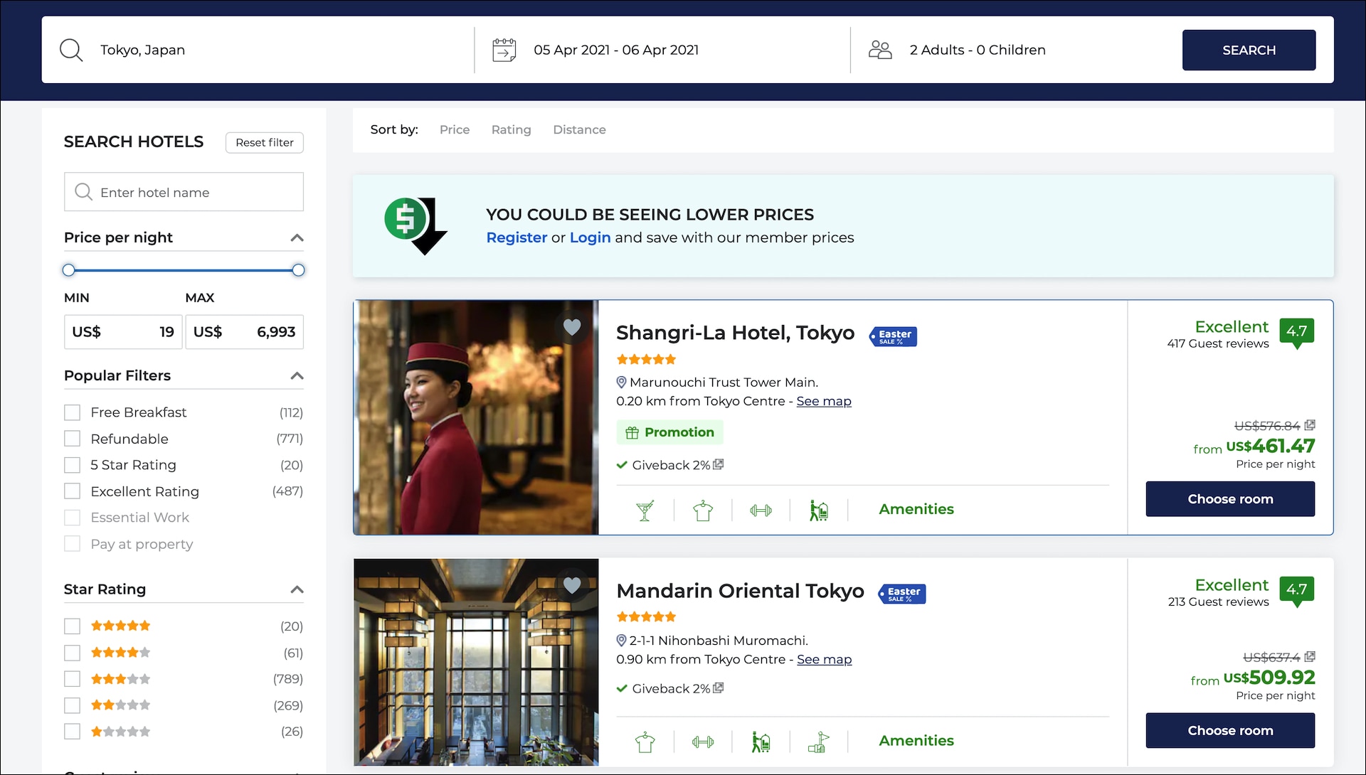The width and height of the screenshot is (1366, 775).
Task: Click Promotion gift tag on Shangri-La
Action: point(669,432)
